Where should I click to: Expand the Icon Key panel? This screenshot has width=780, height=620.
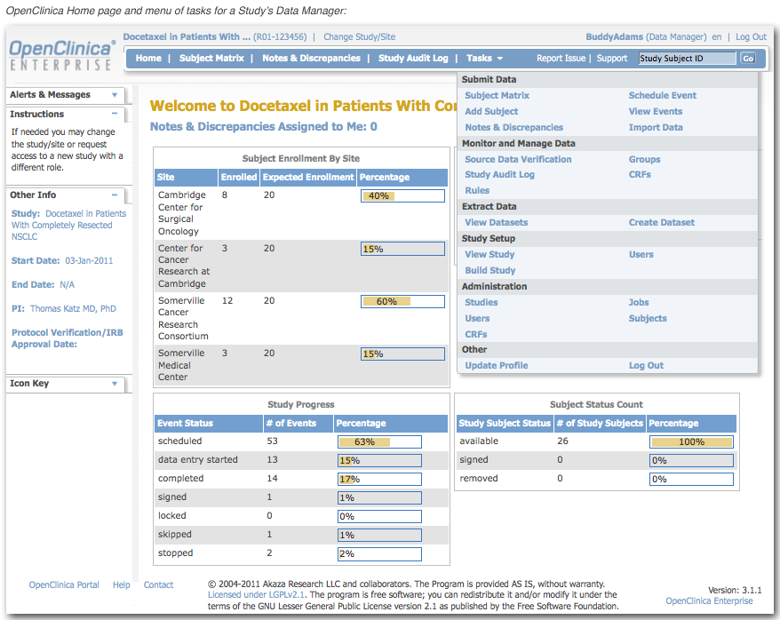pyautogui.click(x=115, y=384)
